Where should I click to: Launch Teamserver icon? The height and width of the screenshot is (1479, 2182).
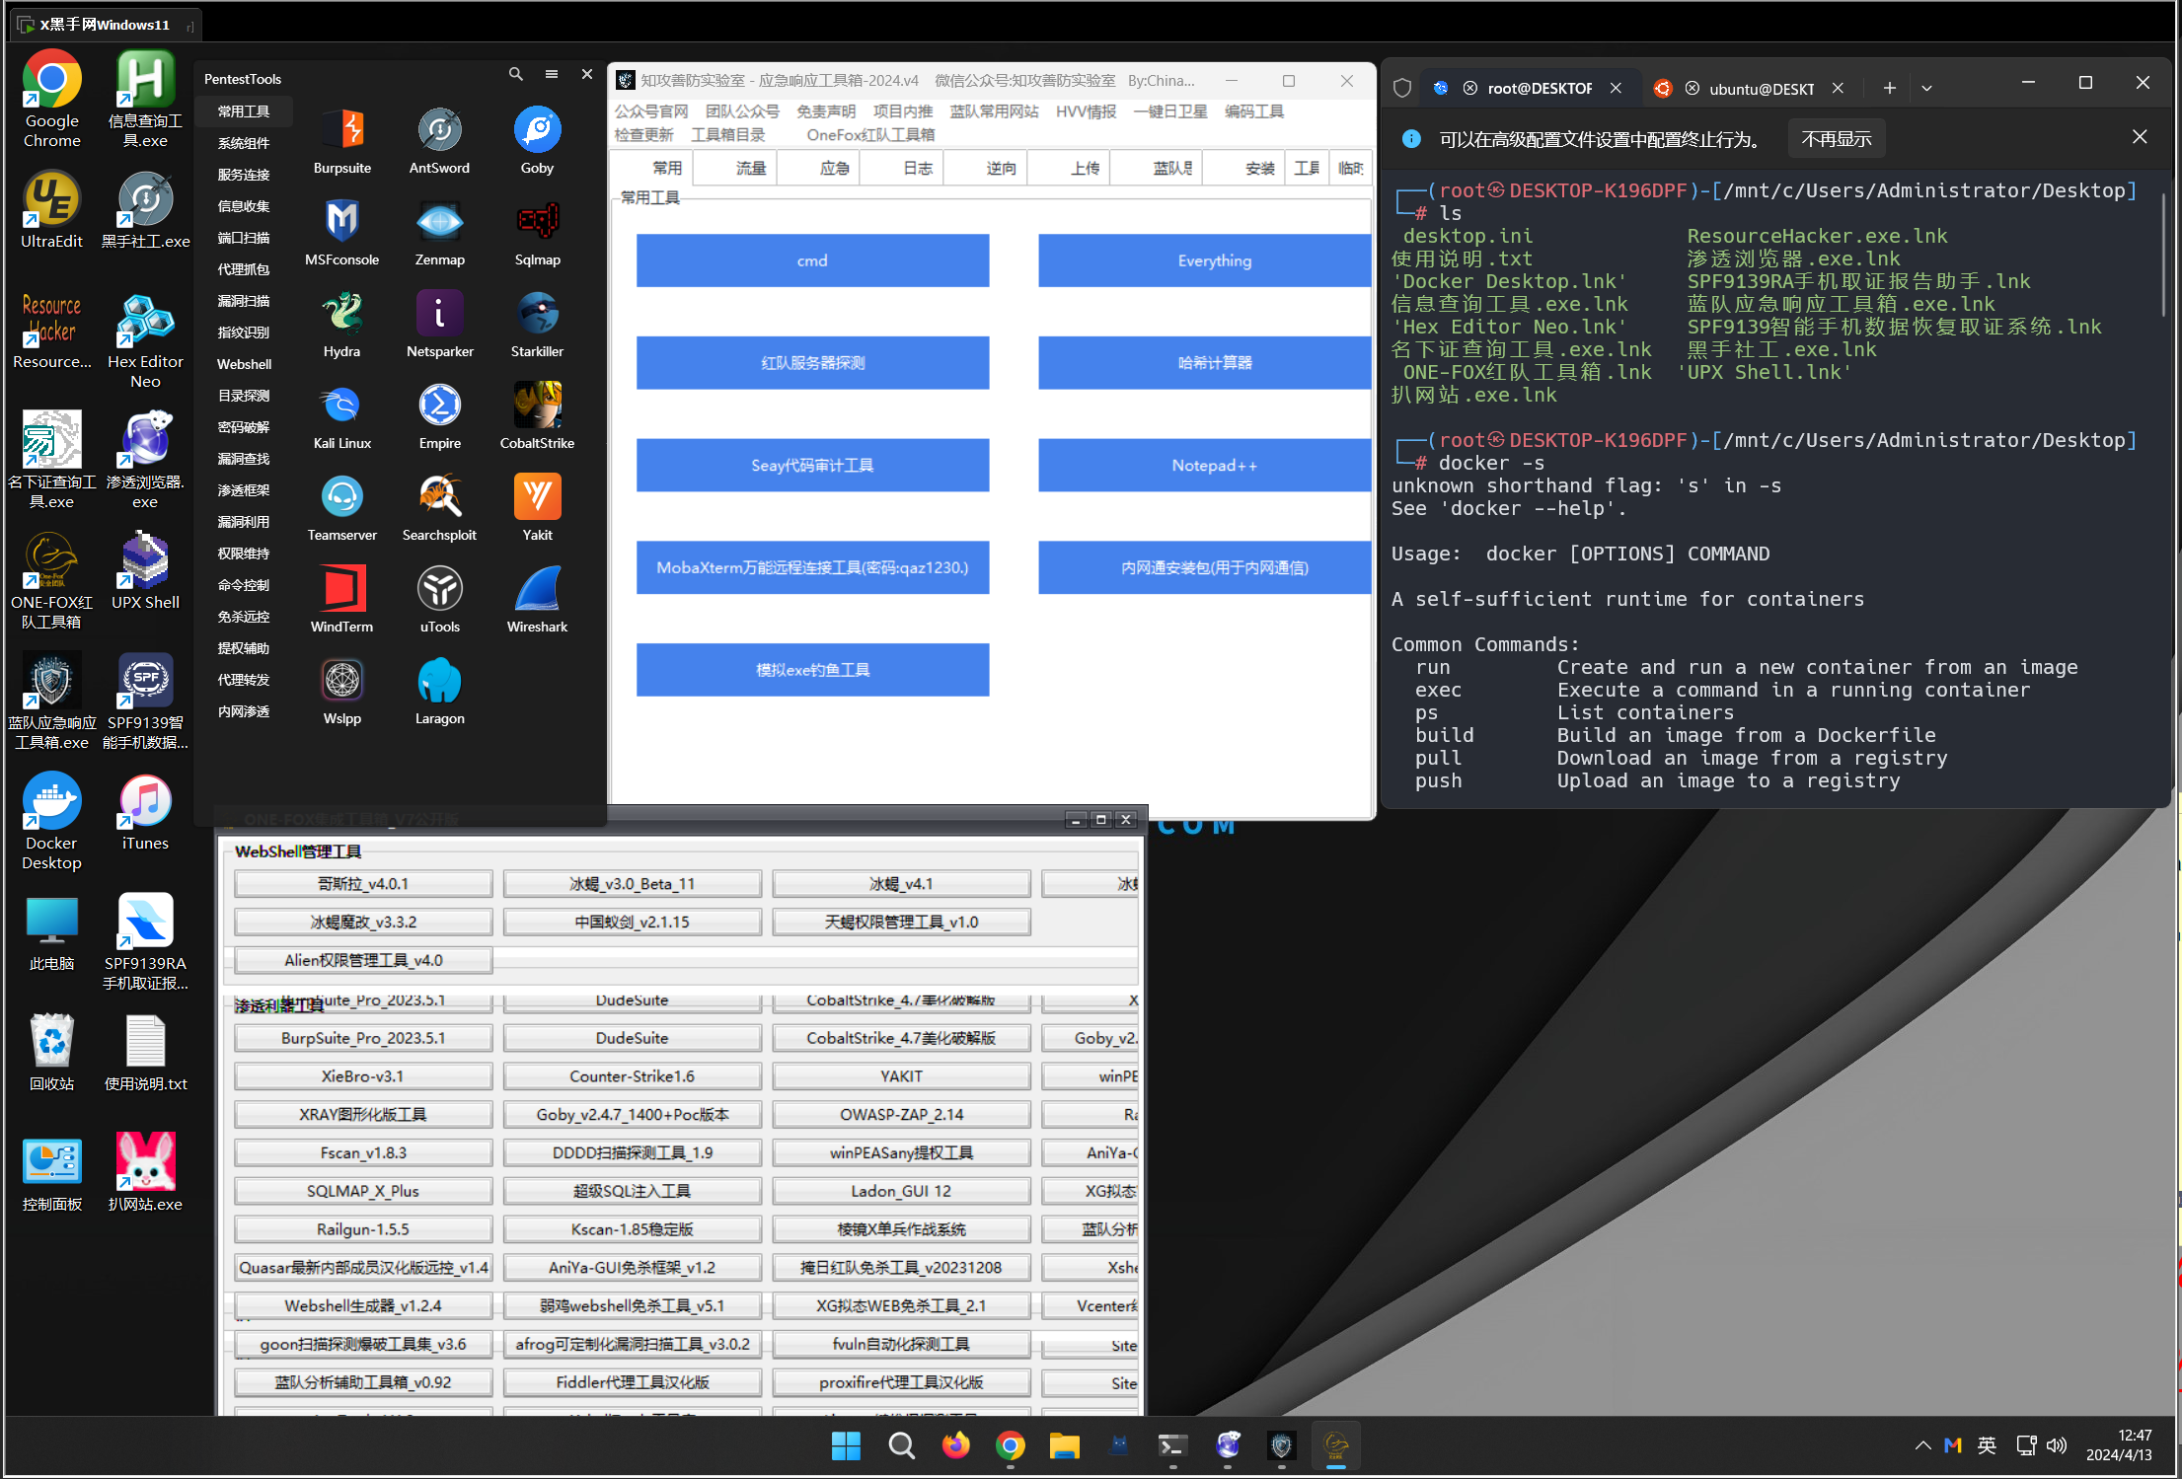coord(341,509)
